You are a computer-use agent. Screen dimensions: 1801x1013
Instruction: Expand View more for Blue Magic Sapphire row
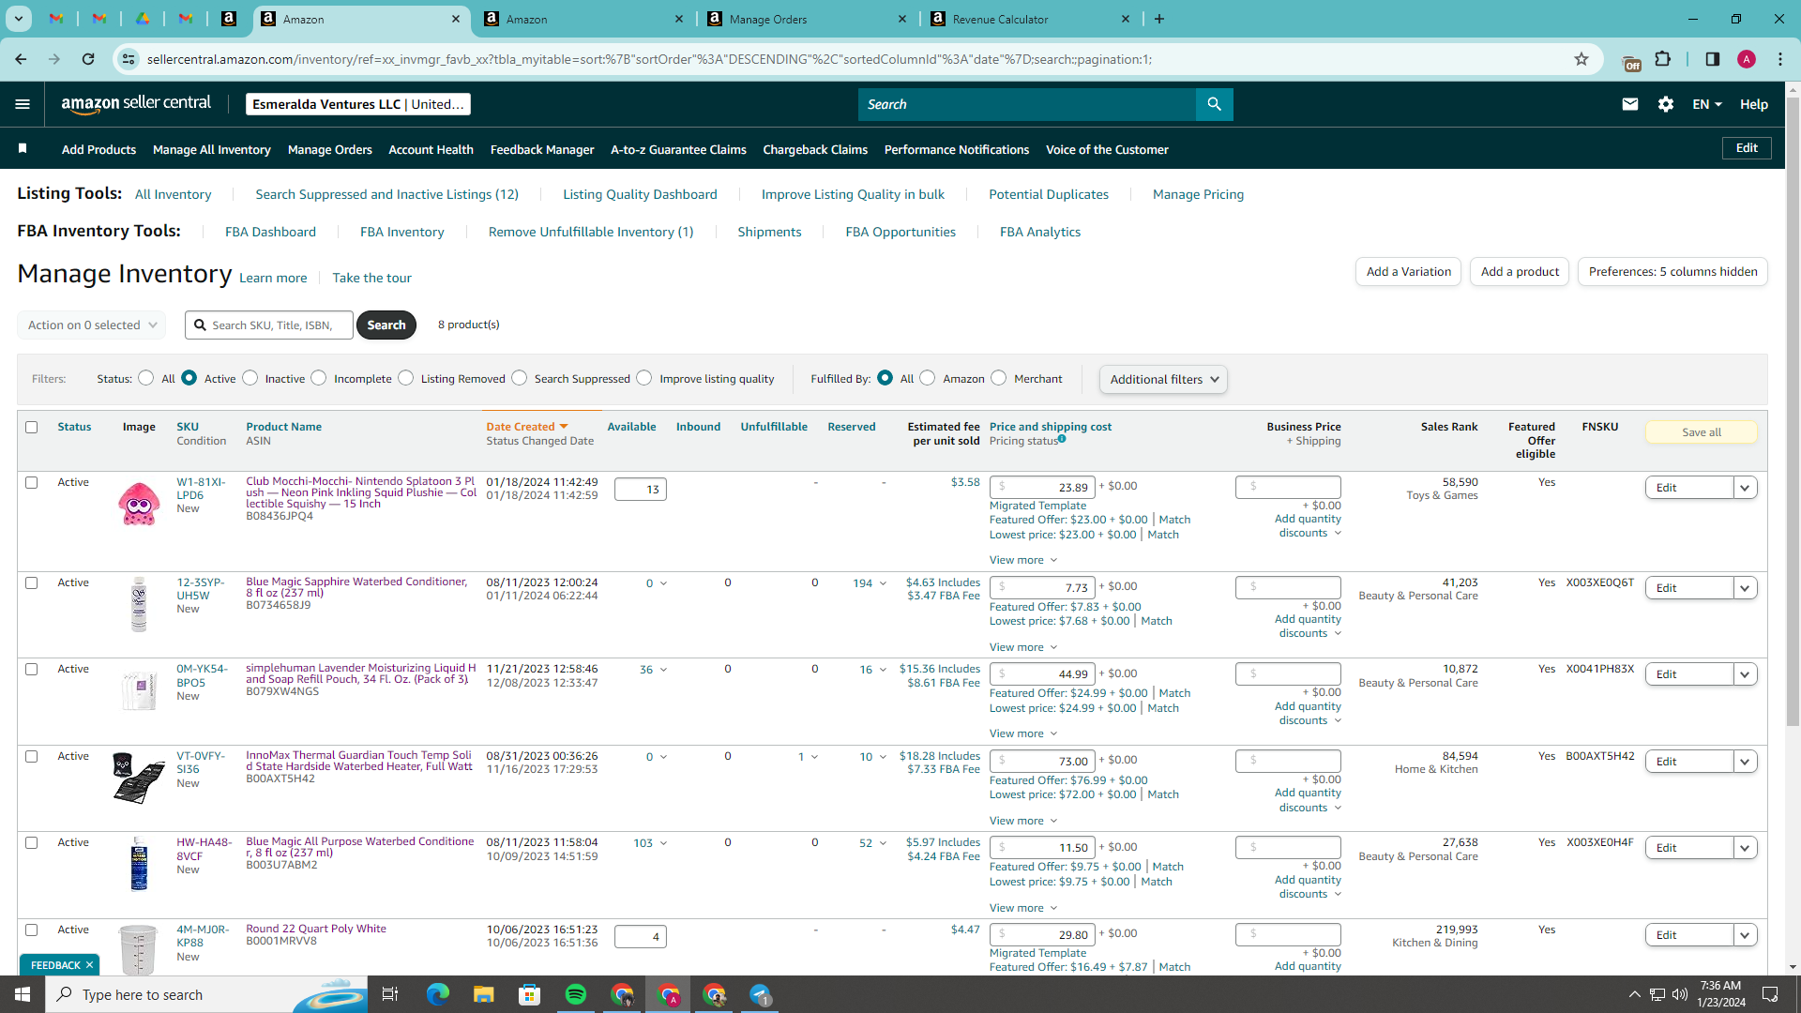(x=1023, y=647)
